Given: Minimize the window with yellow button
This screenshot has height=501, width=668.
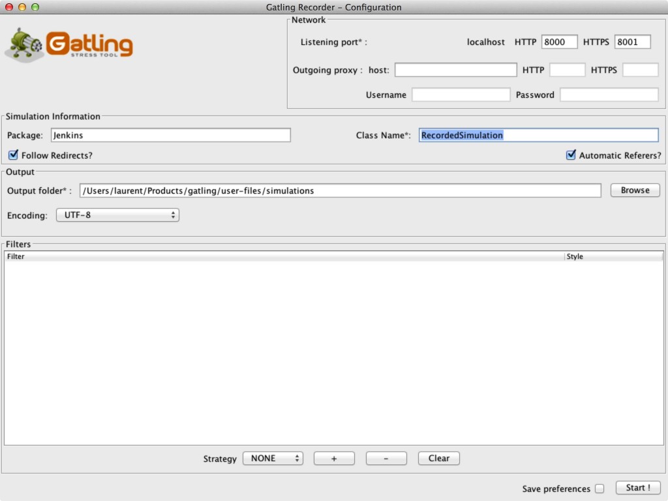Looking at the screenshot, I should [22, 7].
